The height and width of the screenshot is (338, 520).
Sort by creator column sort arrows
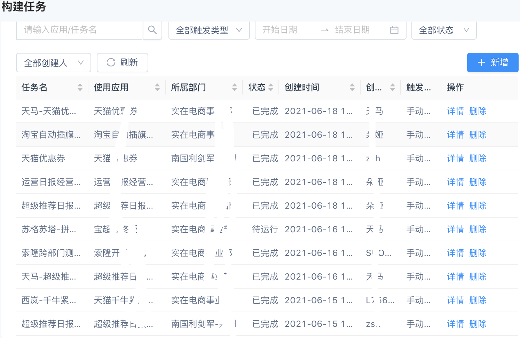pyautogui.click(x=393, y=87)
